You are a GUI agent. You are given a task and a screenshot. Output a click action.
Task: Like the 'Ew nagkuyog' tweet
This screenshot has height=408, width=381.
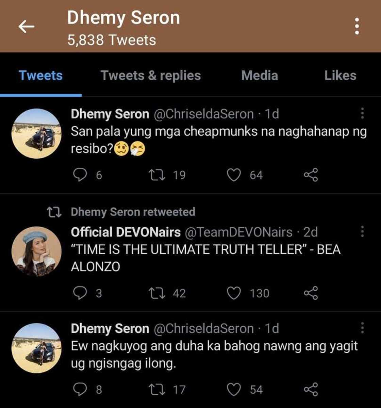click(234, 390)
